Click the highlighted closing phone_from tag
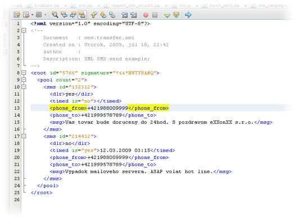The image size is (296, 220). point(149,108)
